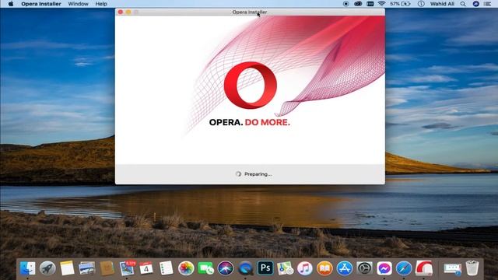This screenshot has width=498, height=280.
Task: Open Notes from the Dock
Action: point(67,268)
